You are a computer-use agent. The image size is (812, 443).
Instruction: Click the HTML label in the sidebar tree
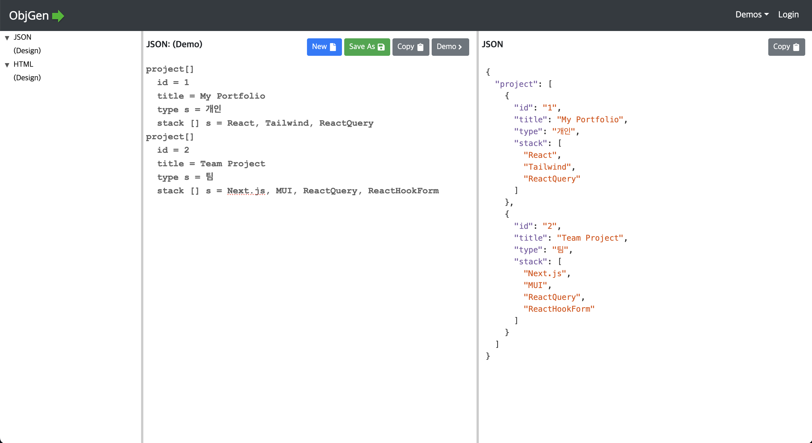23,64
